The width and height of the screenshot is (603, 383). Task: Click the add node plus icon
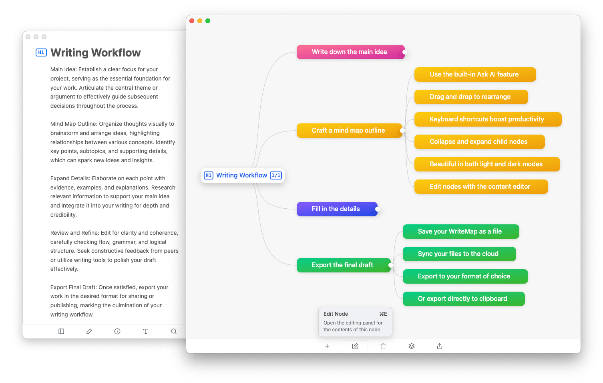pos(327,346)
